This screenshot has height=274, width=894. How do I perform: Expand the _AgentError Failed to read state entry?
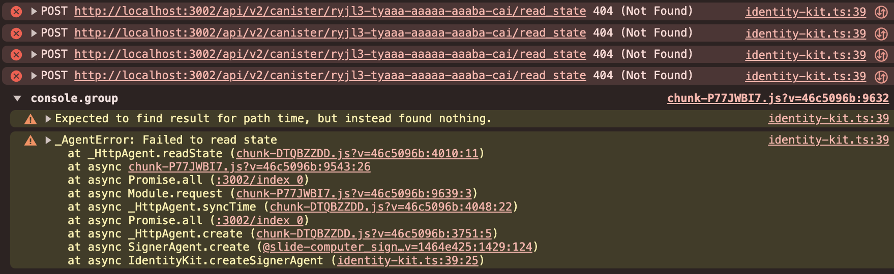tap(48, 140)
